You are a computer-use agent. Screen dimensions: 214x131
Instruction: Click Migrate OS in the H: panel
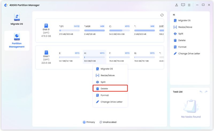tap(184, 21)
